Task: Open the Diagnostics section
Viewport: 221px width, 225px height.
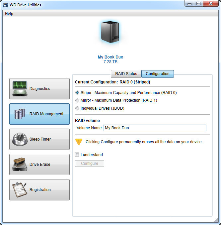Action: 39,89
